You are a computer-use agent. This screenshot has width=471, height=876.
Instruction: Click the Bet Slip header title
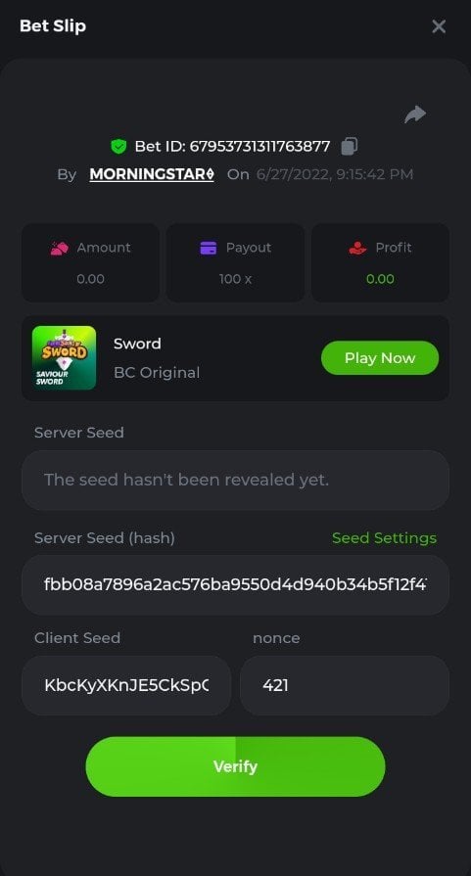tap(53, 26)
